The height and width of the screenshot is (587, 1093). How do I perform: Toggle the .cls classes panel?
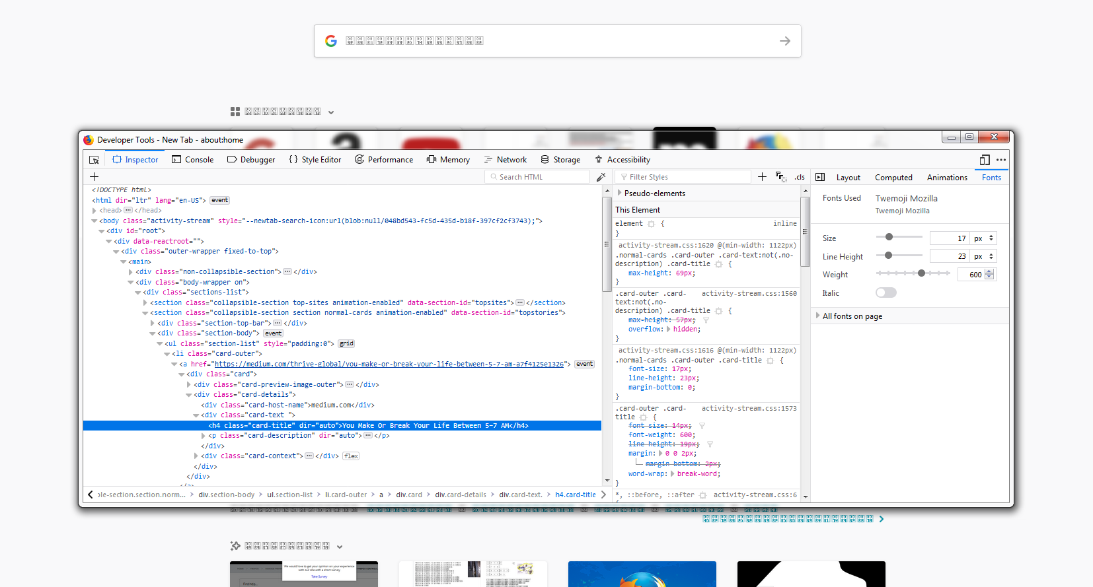800,177
